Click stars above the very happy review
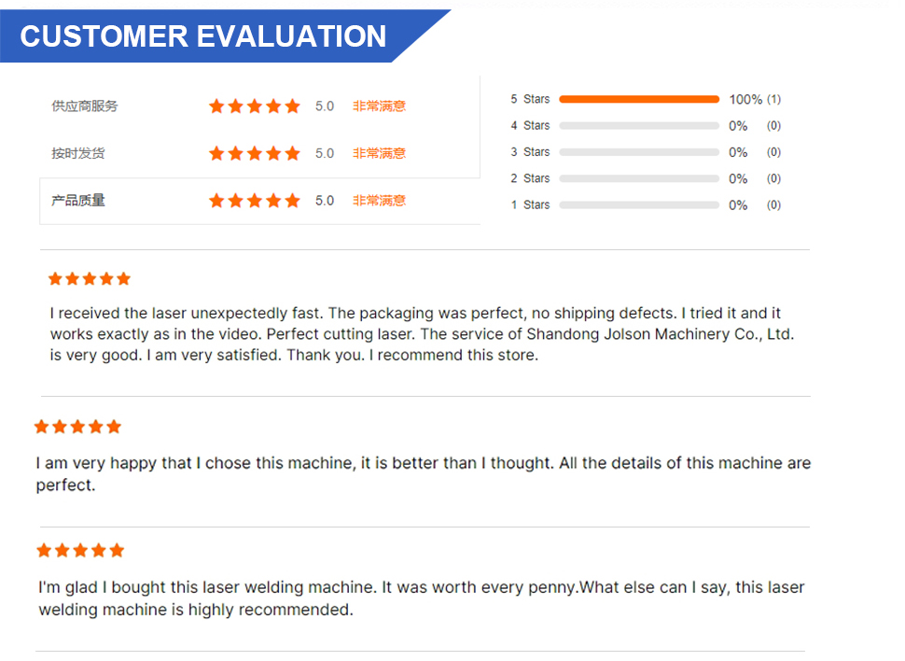905x661 pixels. coord(77,427)
